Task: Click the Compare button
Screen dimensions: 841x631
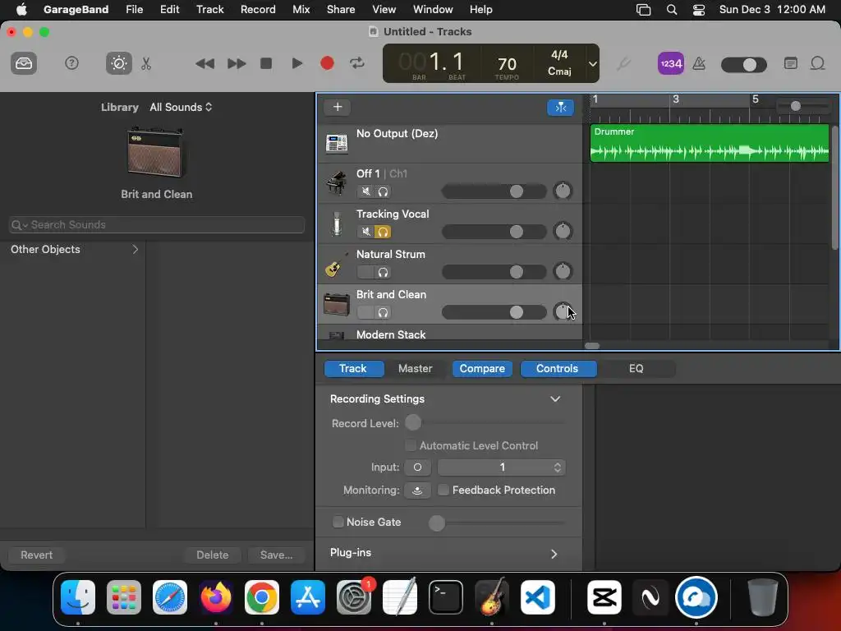Action: (482, 369)
